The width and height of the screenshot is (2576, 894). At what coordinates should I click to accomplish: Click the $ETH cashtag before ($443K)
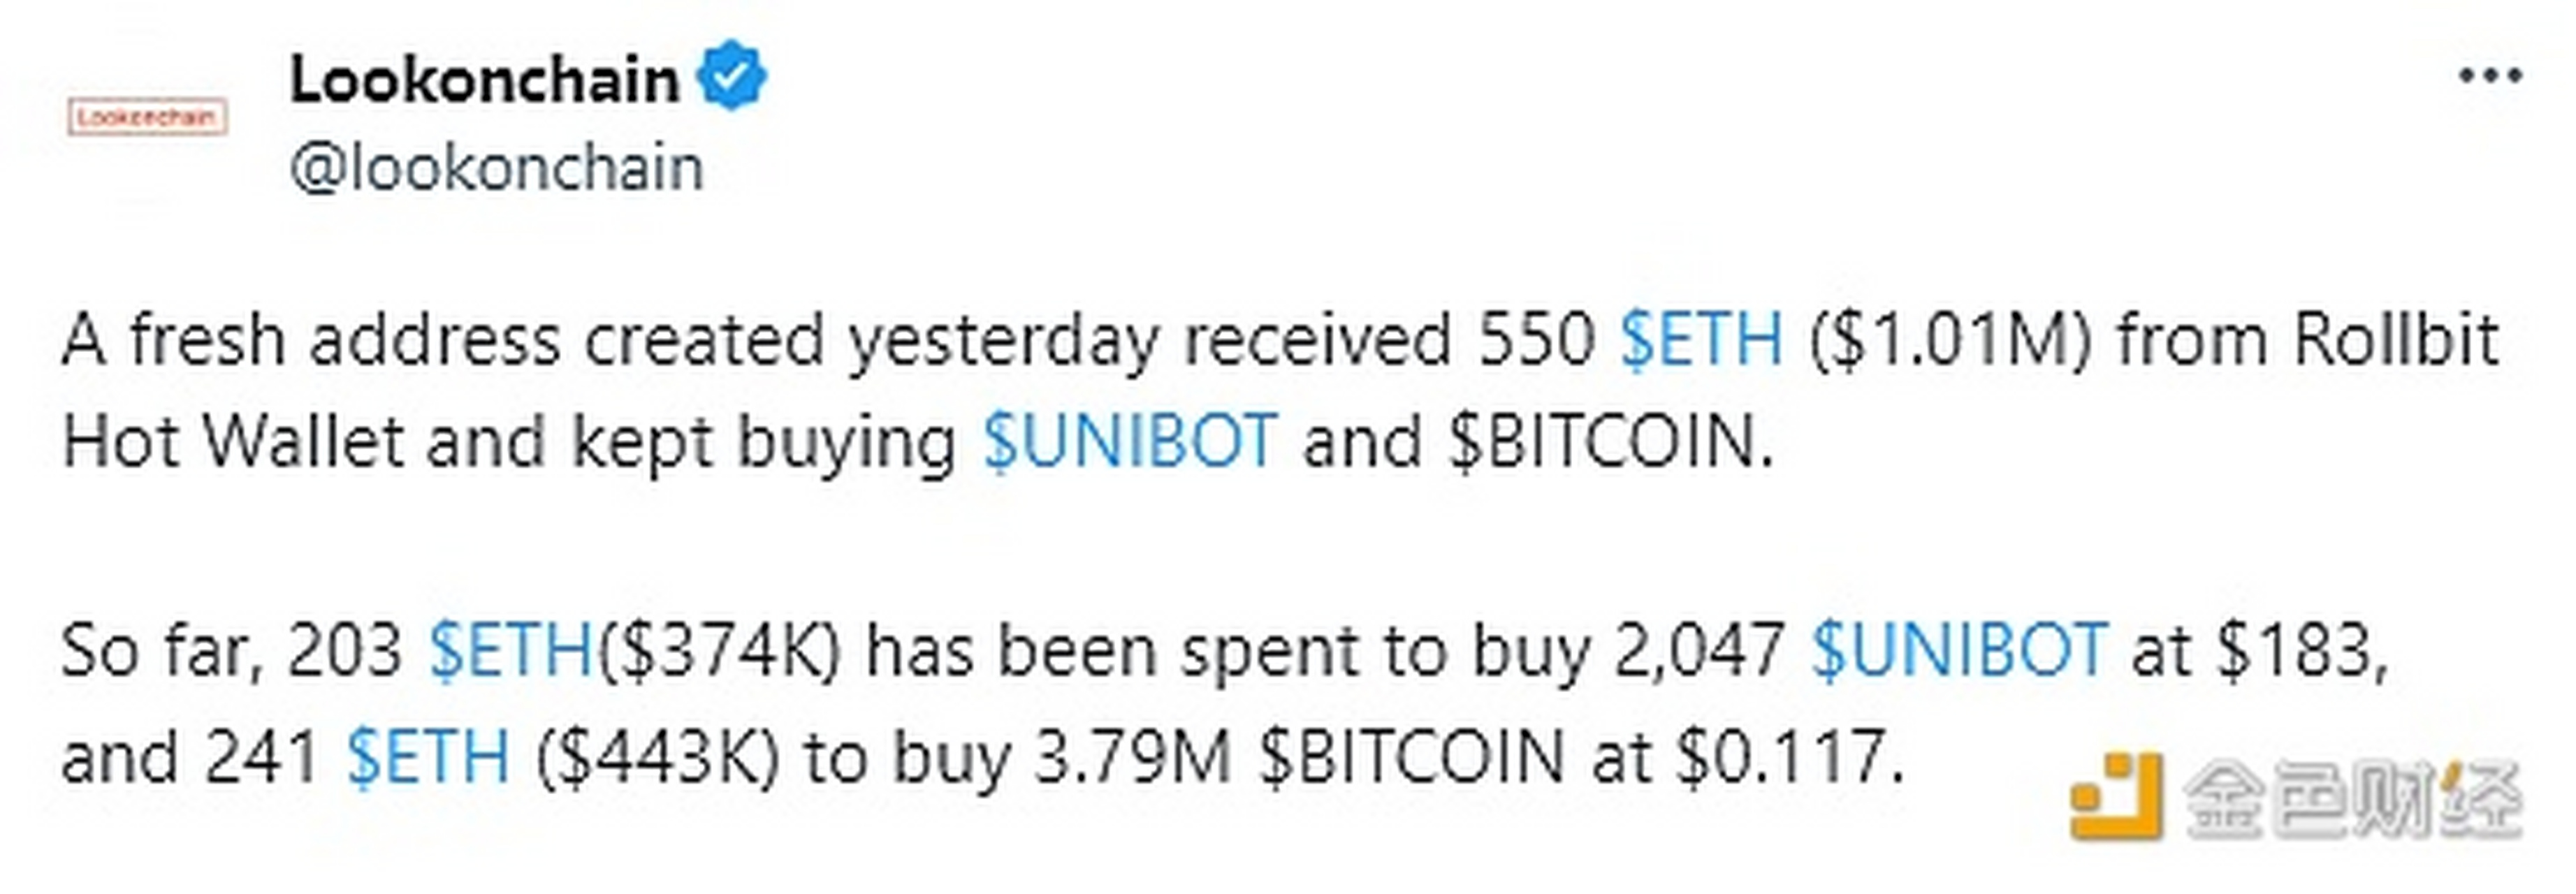click(x=428, y=757)
